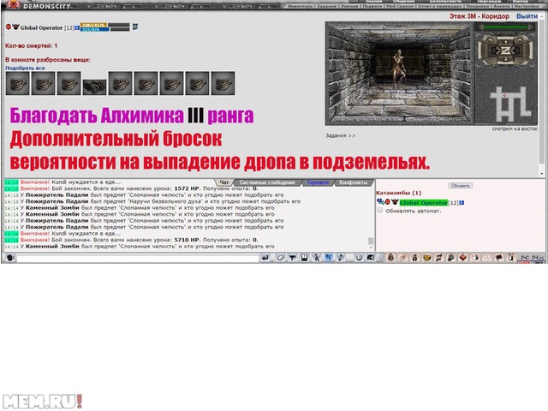Open the 'Умения' menu item
The image size is (548, 411).
point(349,6)
